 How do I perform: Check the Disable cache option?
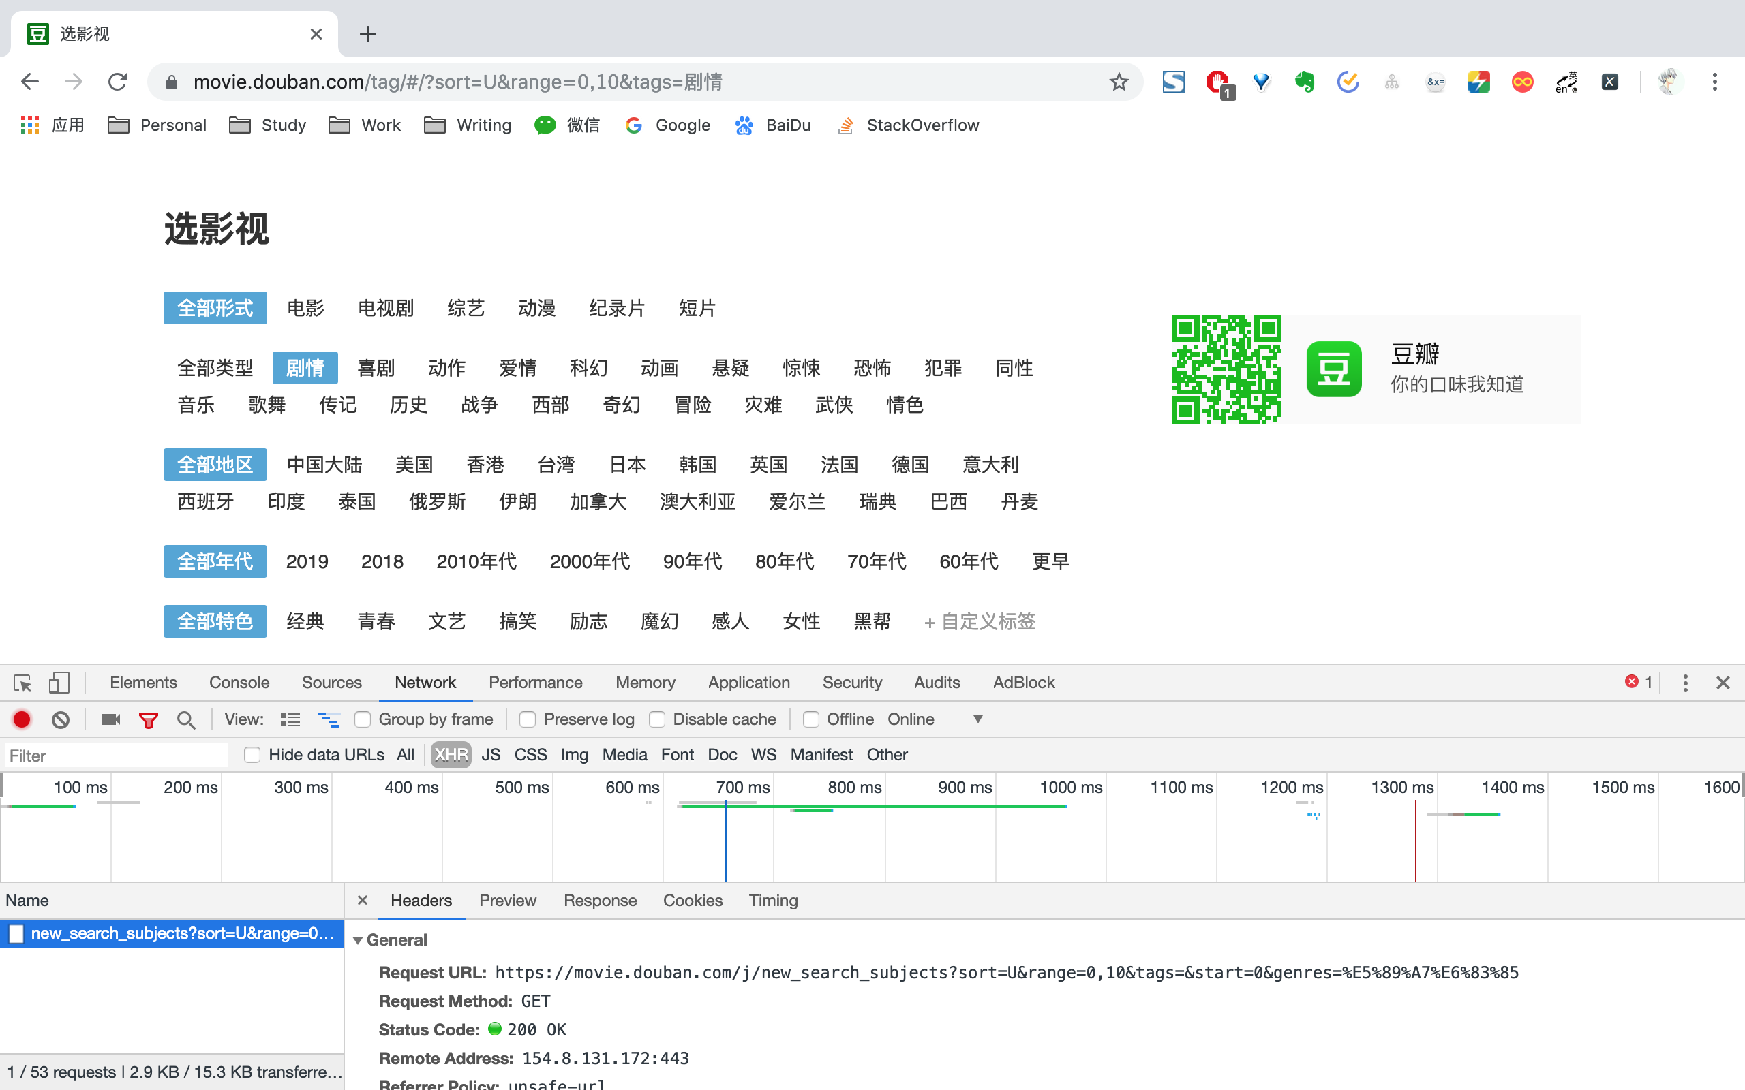point(657,719)
